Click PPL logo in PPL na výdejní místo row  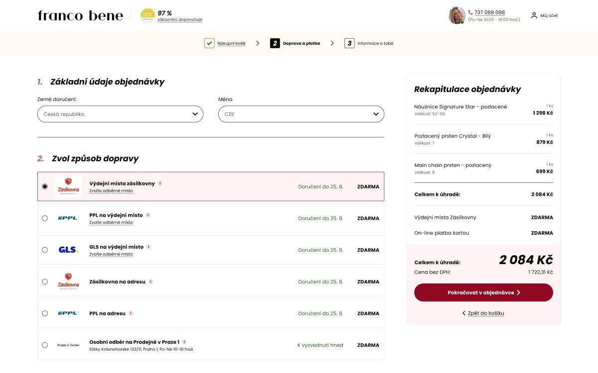point(68,218)
